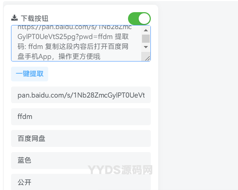
Task: Turn off the green 下载按钮 switch
Action: pos(139,18)
